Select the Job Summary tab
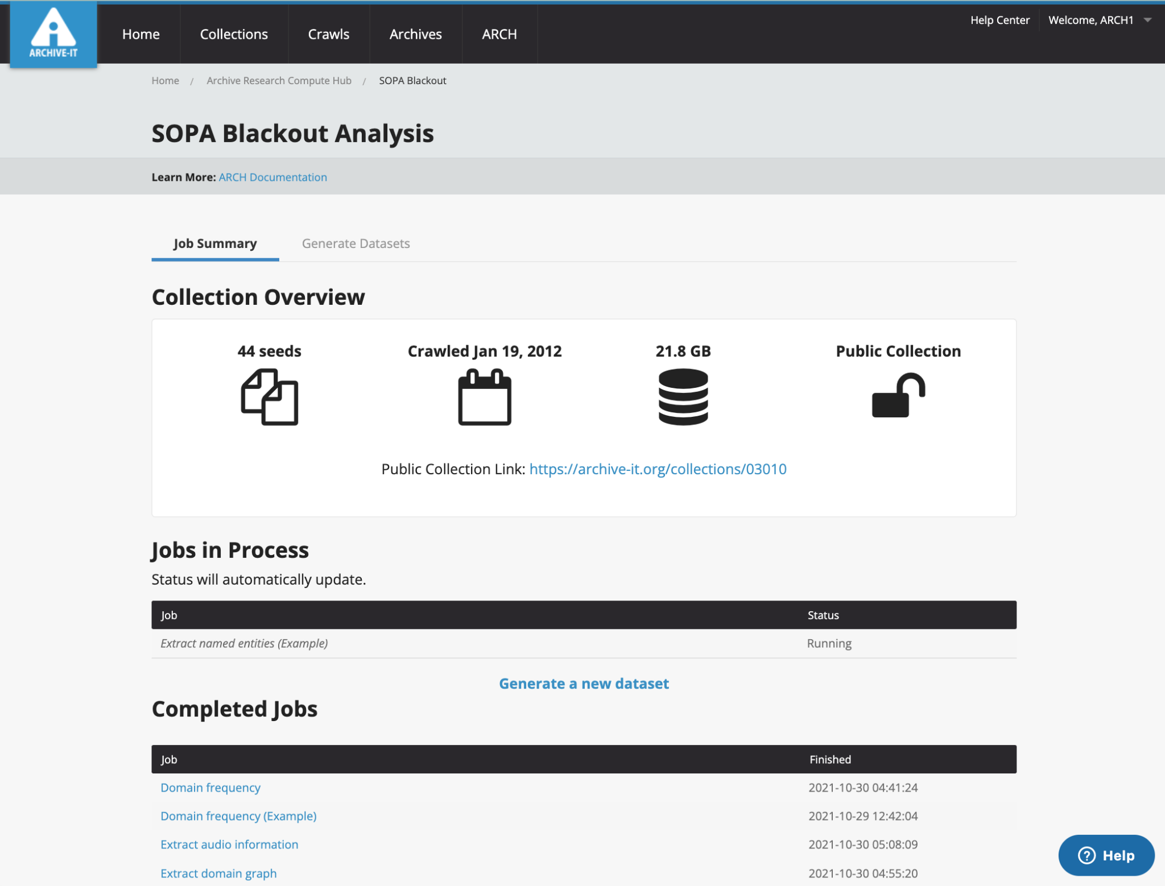This screenshot has height=886, width=1165. (214, 243)
